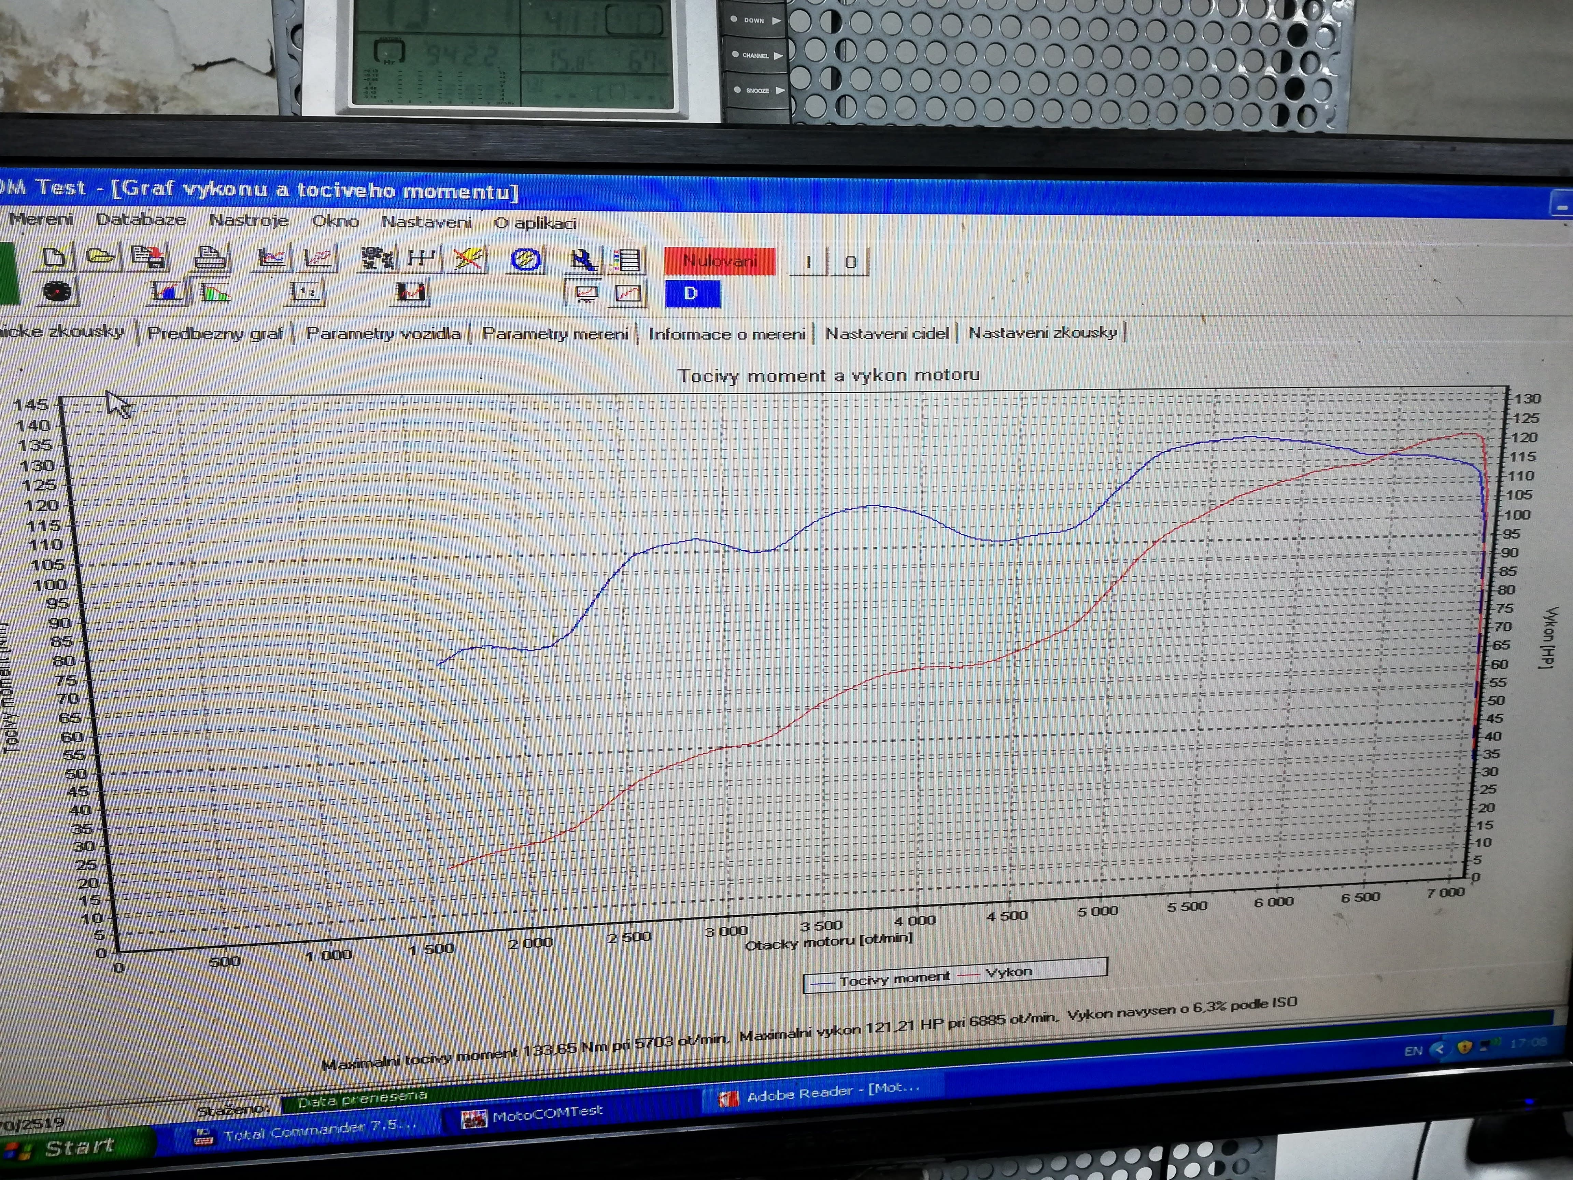This screenshot has height=1180, width=1573.
Task: Click the blue rising area chart icon
Action: coord(166,292)
